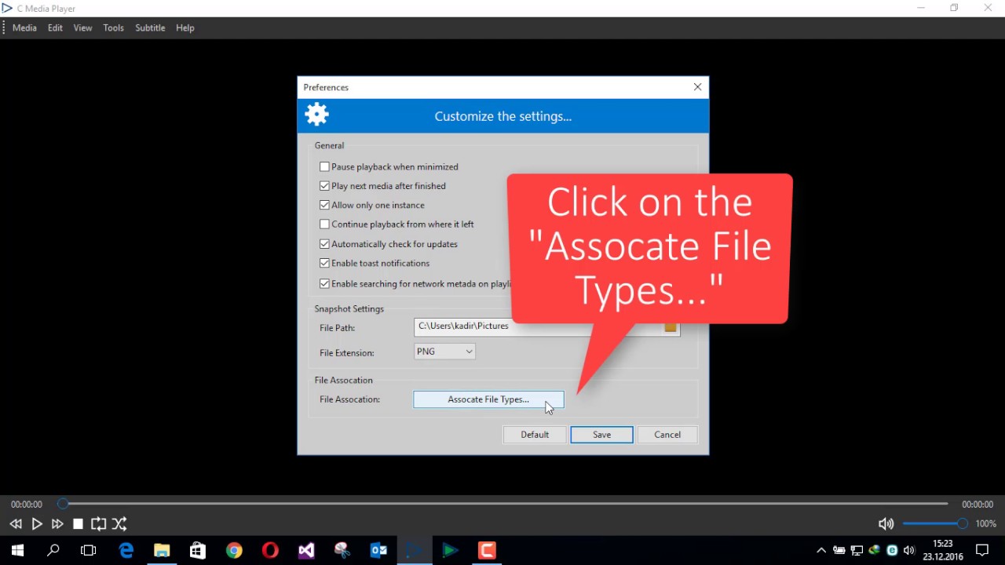Launch Microsoft Edge from taskbar
The width and height of the screenshot is (1005, 565).
click(x=126, y=550)
